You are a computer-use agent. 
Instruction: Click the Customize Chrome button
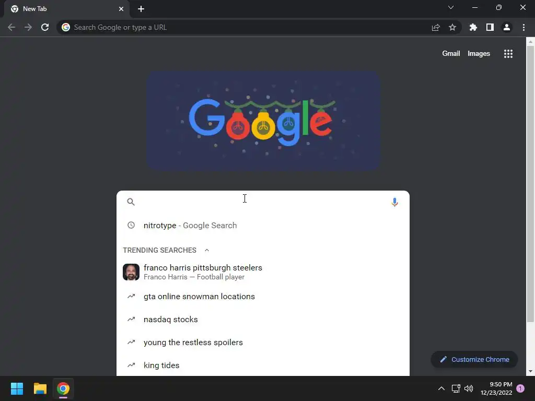(x=474, y=359)
